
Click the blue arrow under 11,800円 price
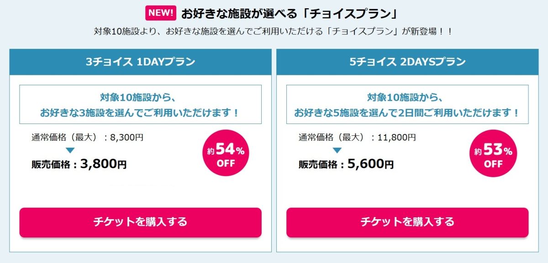[337, 150]
